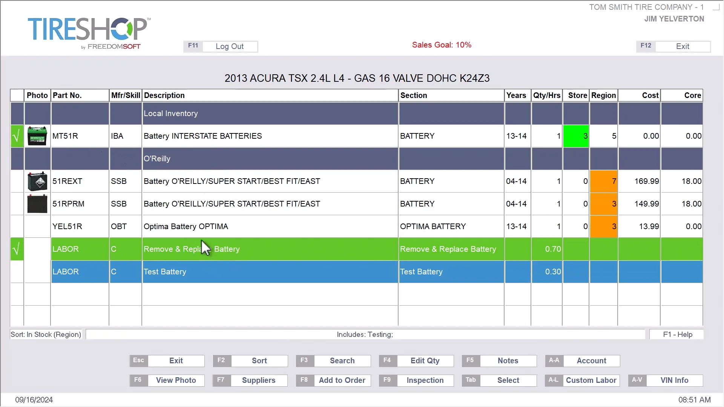The image size is (724, 407).
Task: Uncheck the MT51R battery selection checkmark
Action: pos(17,136)
